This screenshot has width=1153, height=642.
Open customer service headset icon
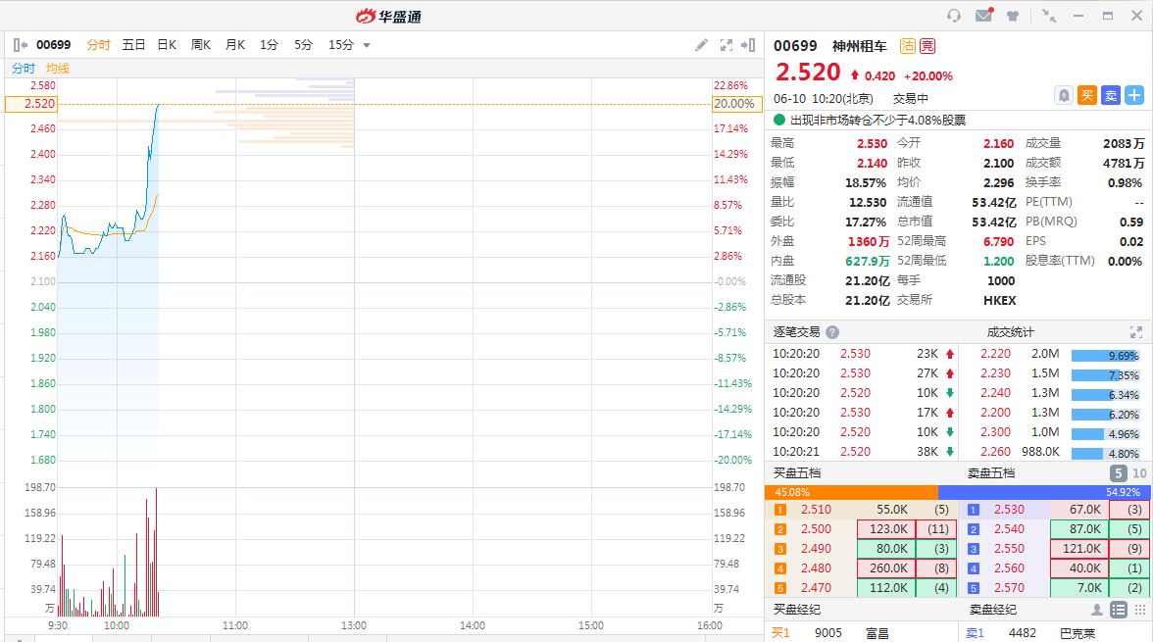954,16
